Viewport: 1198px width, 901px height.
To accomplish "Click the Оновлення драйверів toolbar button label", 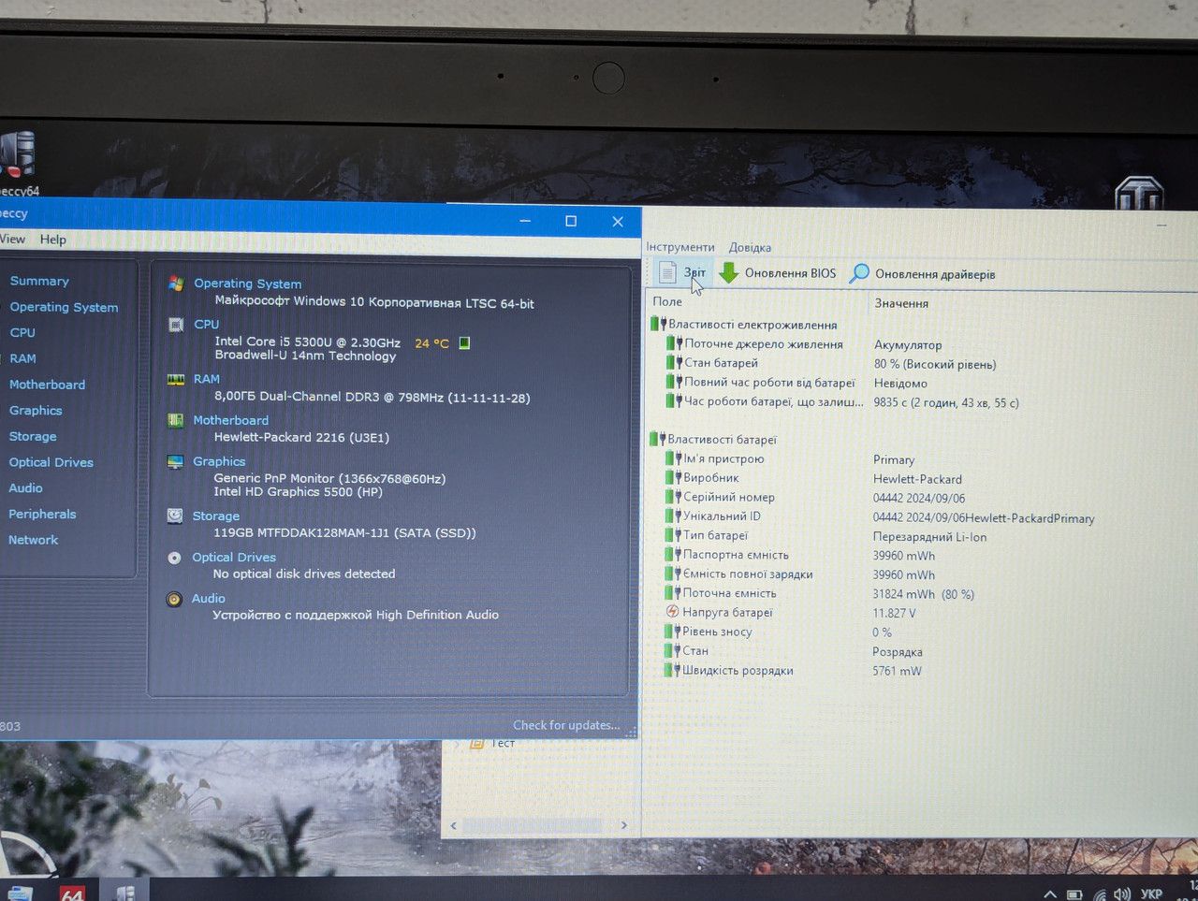I will pyautogui.click(x=935, y=274).
